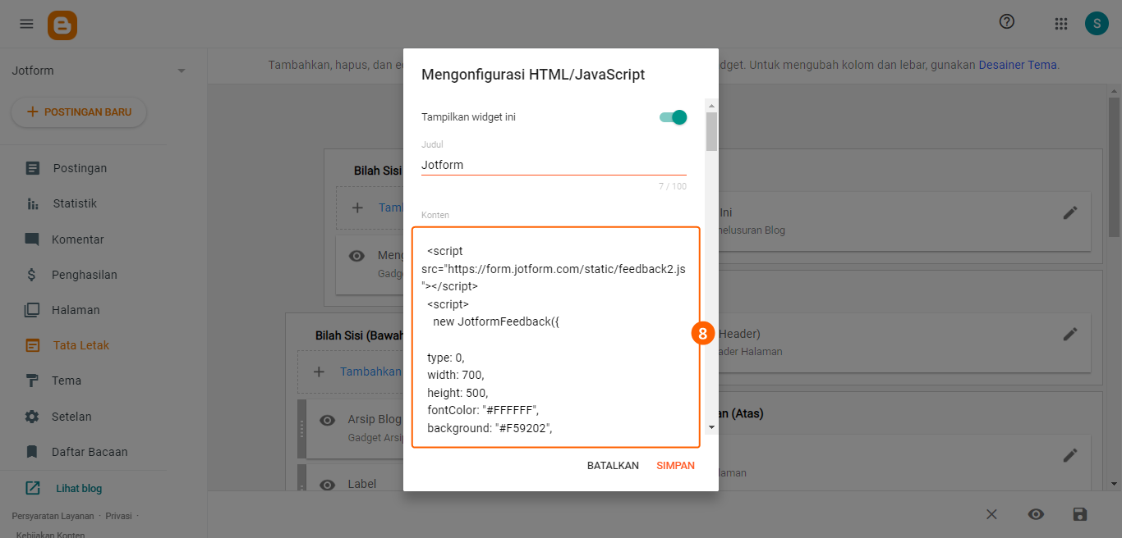Click the Persyaratan Layanan footer link
The width and height of the screenshot is (1122, 538).
(53, 516)
